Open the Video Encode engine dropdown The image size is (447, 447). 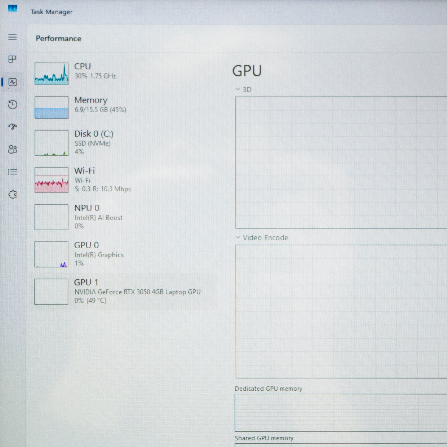pos(238,238)
